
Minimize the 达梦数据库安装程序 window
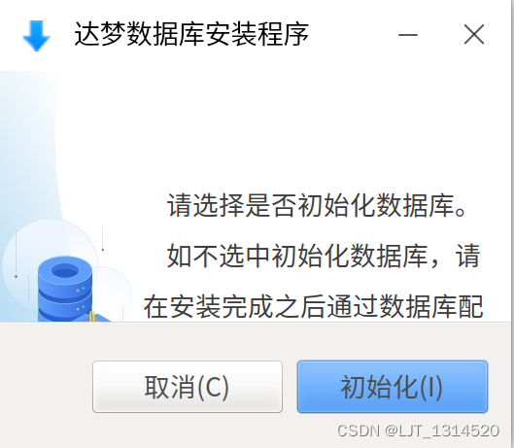click(x=408, y=34)
